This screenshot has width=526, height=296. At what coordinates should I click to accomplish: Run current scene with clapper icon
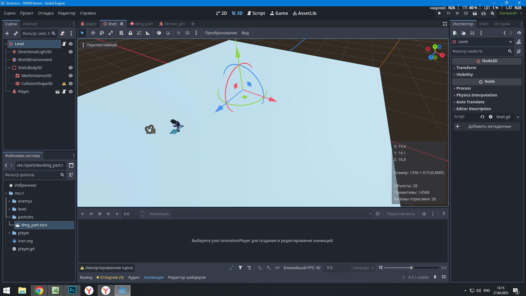475,13
